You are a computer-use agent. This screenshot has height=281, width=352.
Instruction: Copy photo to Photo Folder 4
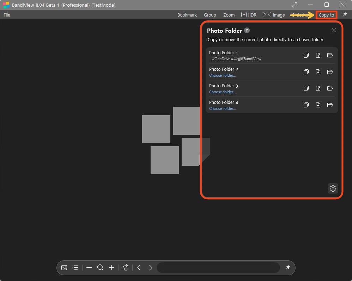pyautogui.click(x=306, y=105)
